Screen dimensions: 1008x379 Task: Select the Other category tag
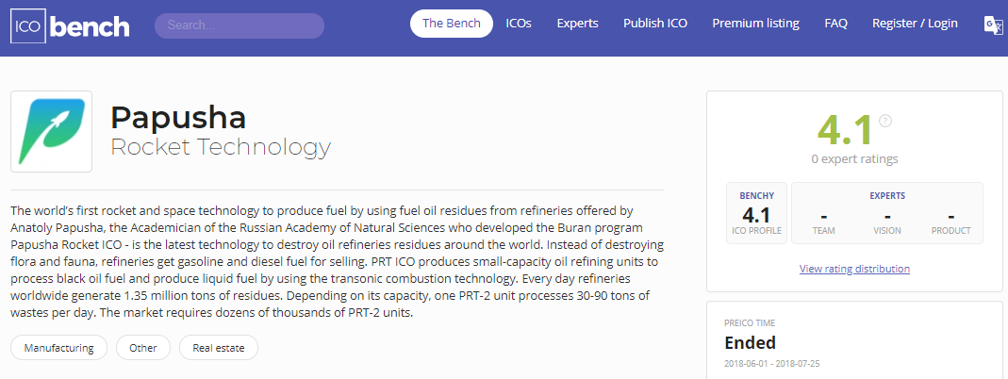click(x=142, y=348)
